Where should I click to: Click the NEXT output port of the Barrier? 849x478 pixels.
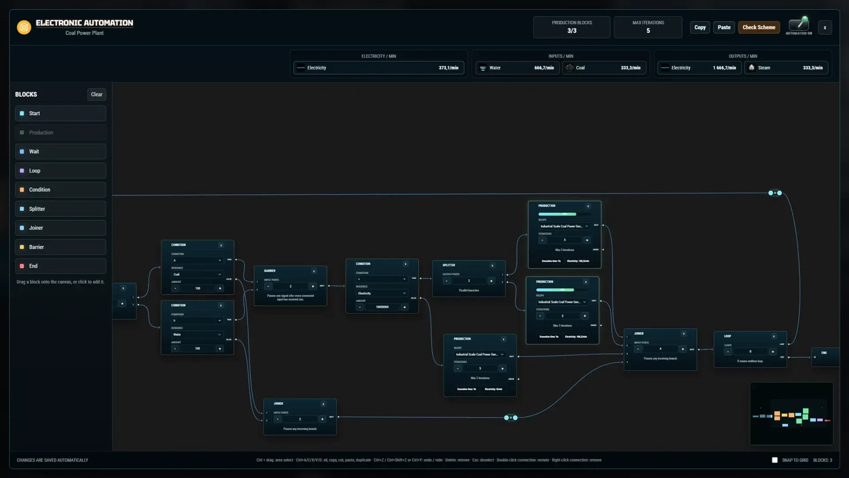coord(329,286)
